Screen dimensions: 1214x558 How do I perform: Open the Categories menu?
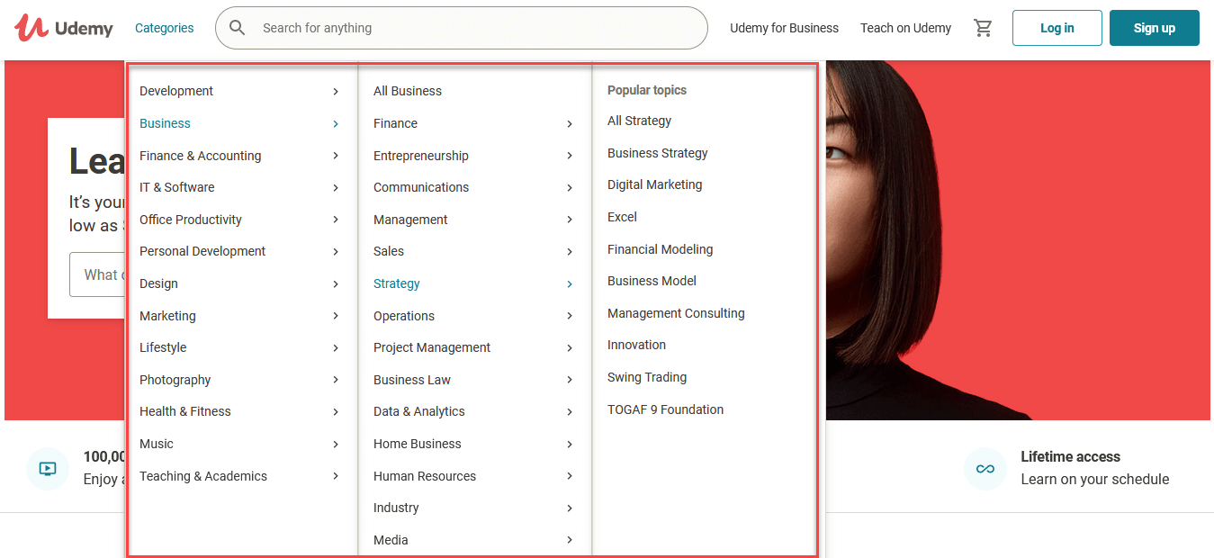tap(164, 28)
